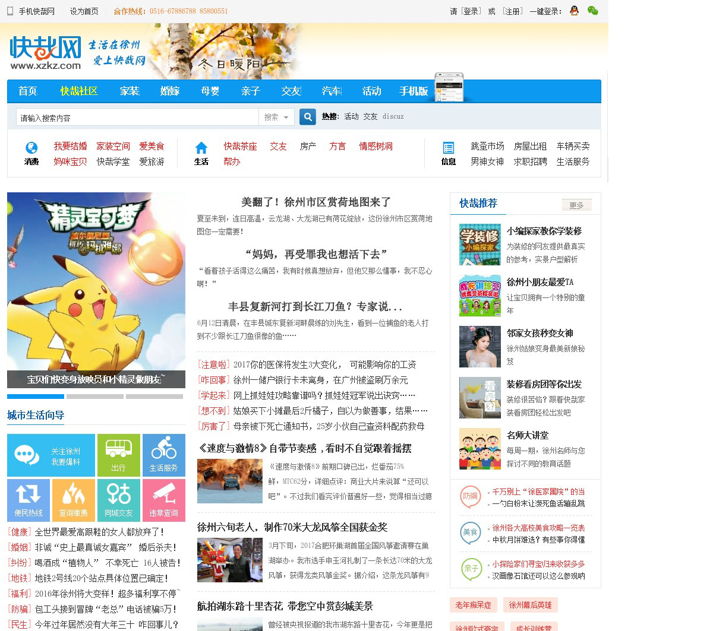Open the 情感树洞 link
Screen dimensions: 713x631
click(376, 146)
